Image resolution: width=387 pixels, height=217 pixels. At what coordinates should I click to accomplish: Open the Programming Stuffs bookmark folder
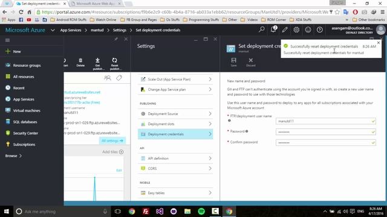201,20
